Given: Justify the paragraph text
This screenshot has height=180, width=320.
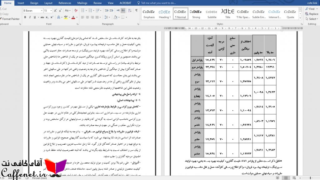Looking at the screenshot, I should [97, 17].
